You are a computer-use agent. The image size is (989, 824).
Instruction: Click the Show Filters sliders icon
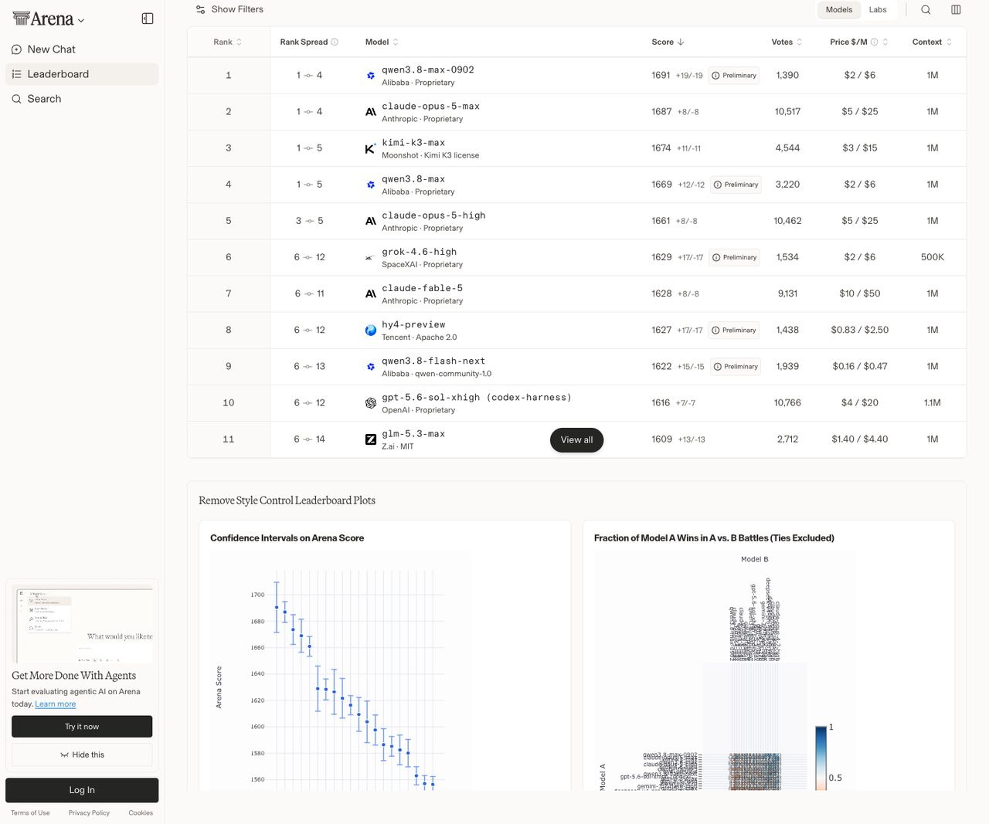(x=201, y=10)
